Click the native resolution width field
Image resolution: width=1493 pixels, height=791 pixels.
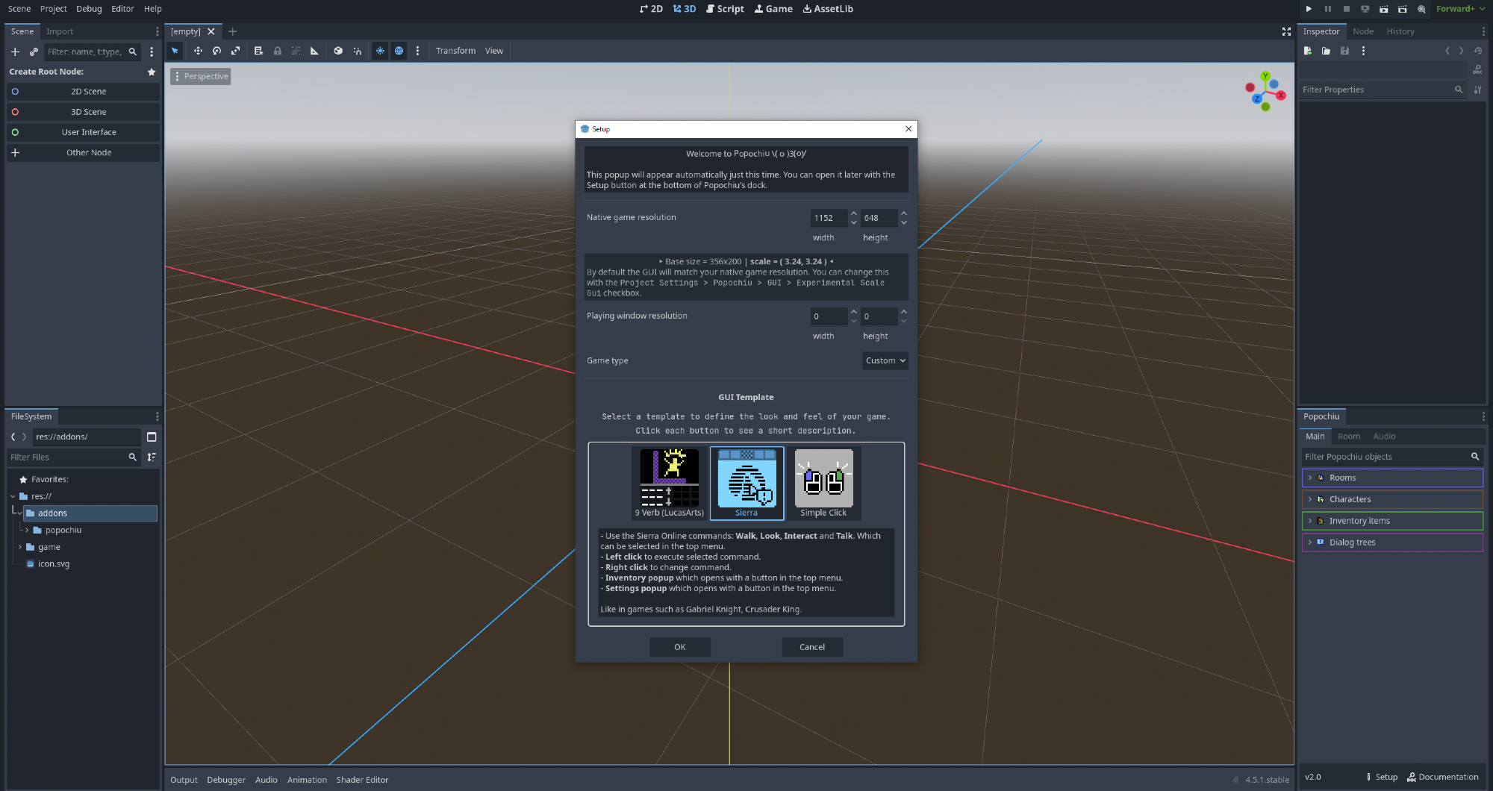[827, 218]
